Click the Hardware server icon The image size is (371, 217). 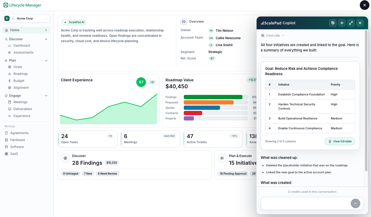[6, 140]
